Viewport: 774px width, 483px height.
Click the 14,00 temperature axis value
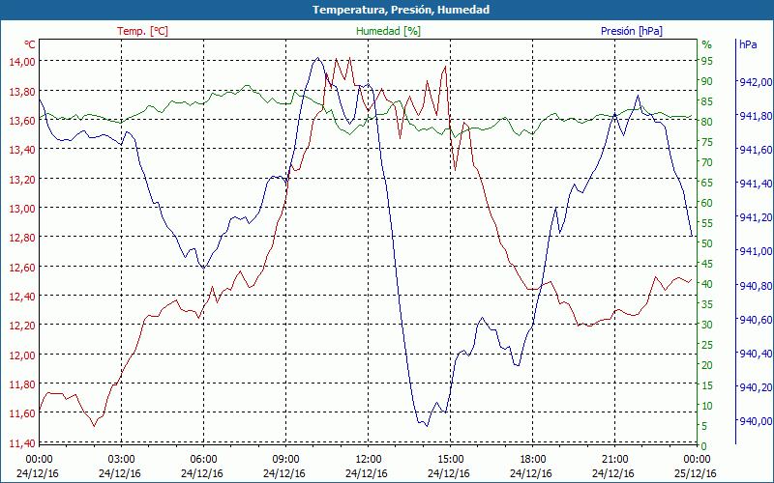click(22, 62)
